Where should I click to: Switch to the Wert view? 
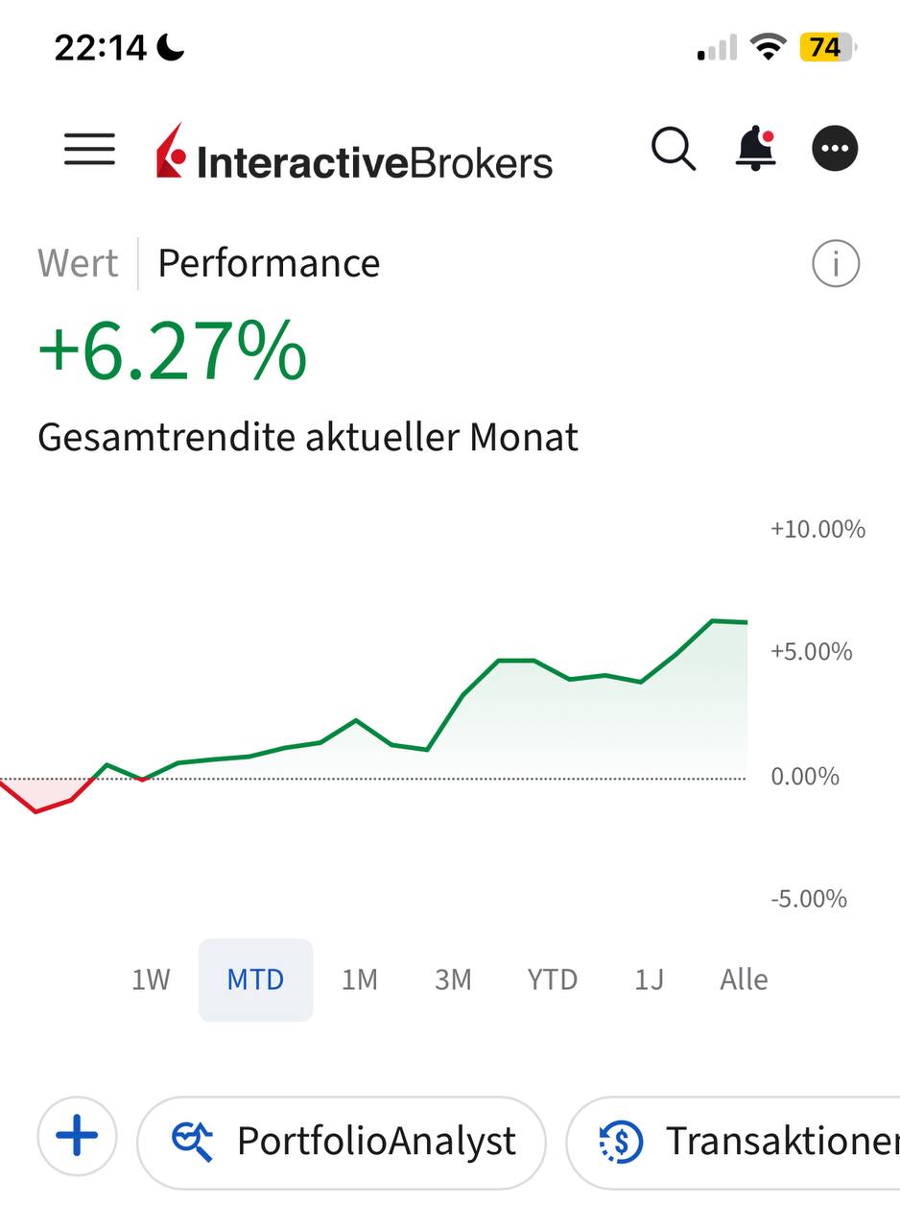(x=78, y=263)
